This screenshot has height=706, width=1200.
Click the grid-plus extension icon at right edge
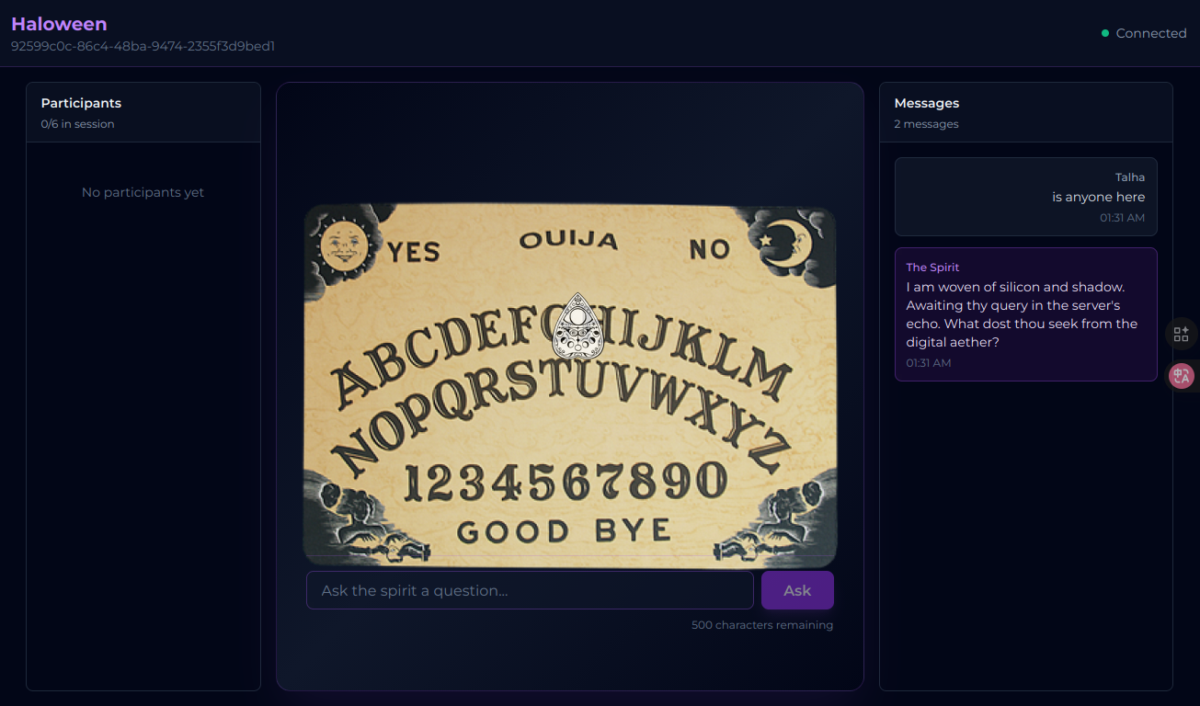click(x=1182, y=334)
